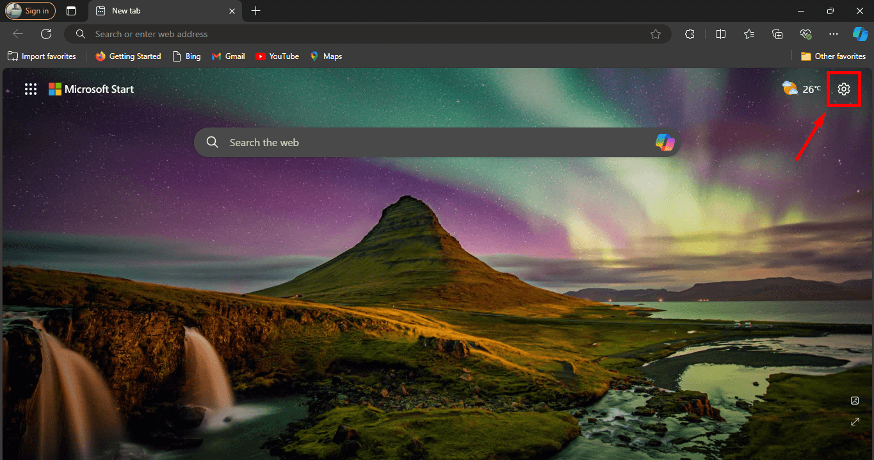Open the Tab actions menu icon
Viewport: 874px width, 460px height.
tap(71, 11)
